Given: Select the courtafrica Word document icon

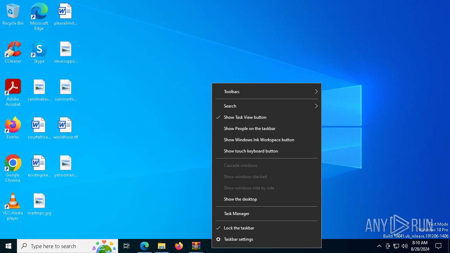Looking at the screenshot, I should tap(39, 129).
